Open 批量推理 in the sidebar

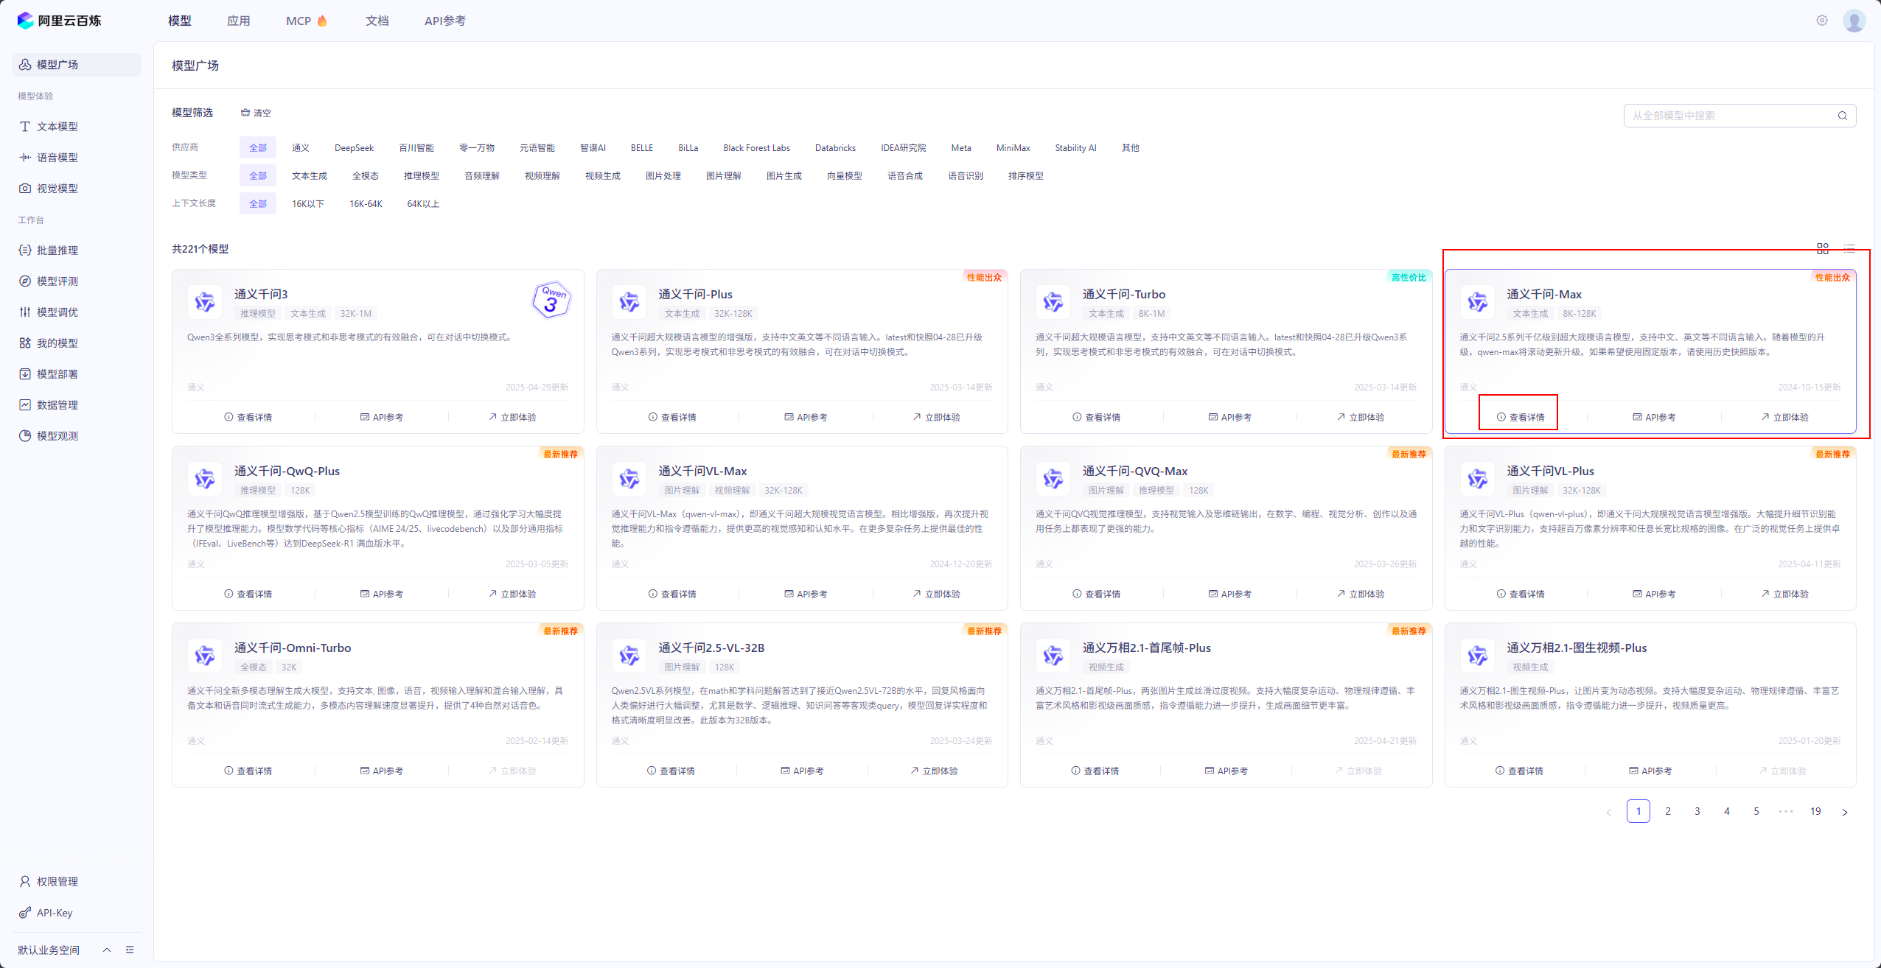(x=57, y=250)
